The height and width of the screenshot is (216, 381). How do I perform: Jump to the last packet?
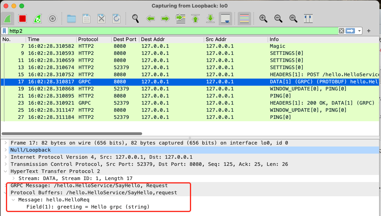click(210, 19)
